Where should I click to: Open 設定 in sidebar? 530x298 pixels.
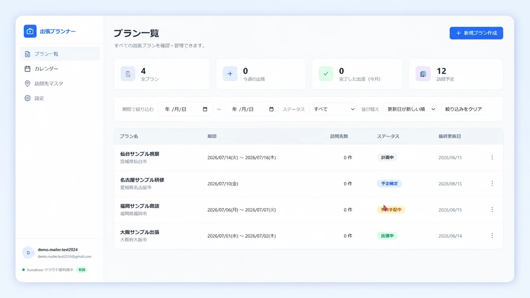point(60,98)
